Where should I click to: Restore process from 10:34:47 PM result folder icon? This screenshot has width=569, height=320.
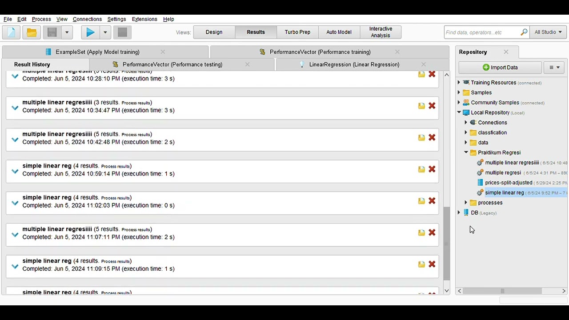tap(421, 106)
